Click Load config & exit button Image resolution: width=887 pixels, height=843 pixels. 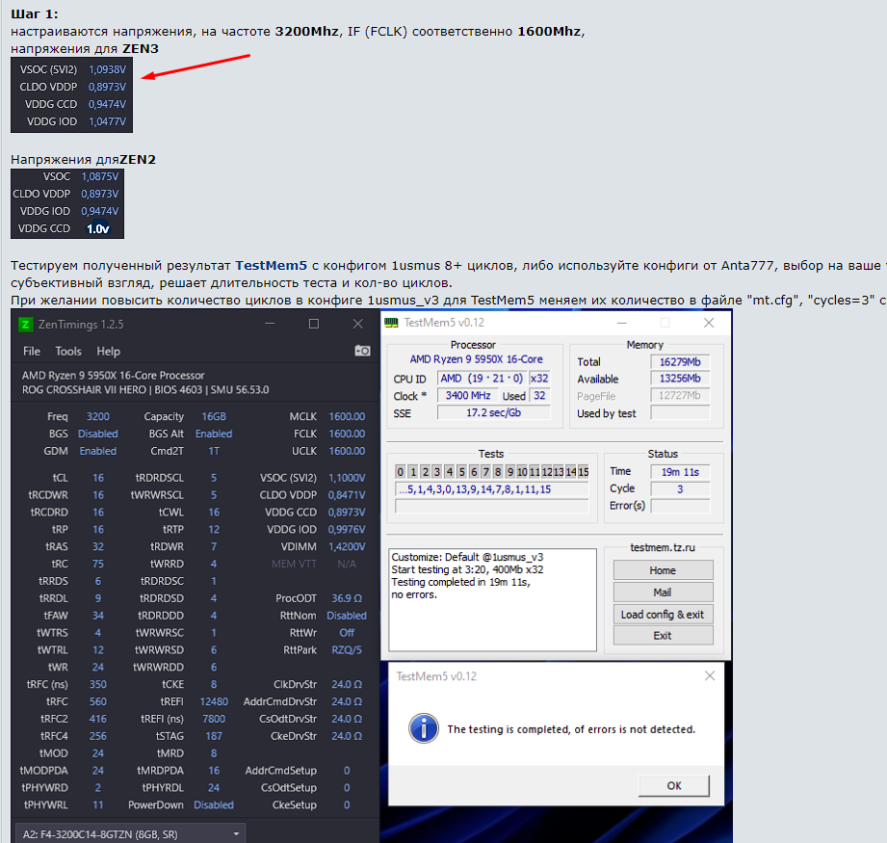[x=663, y=615]
